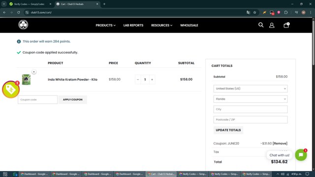
Task: Remove the JUNE20 coupon
Action: point(280,143)
